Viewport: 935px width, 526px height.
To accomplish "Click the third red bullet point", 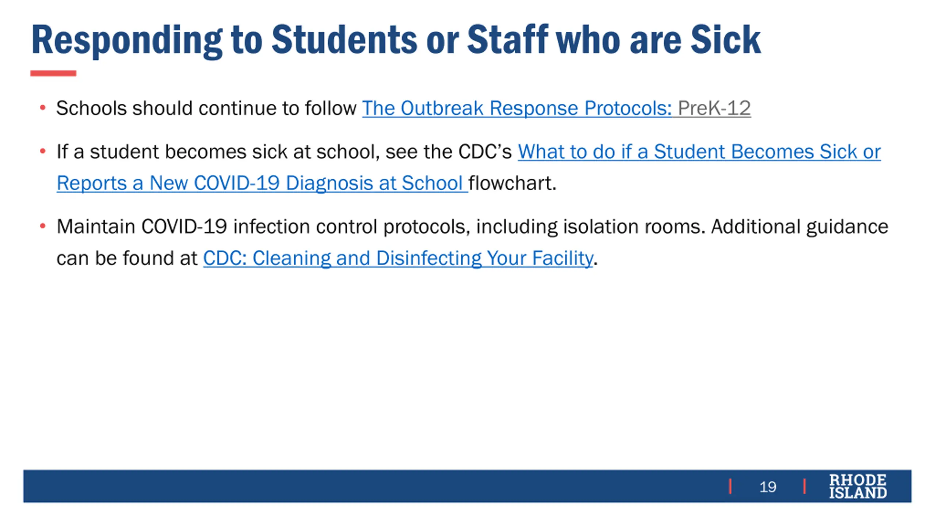I will 43,226.
